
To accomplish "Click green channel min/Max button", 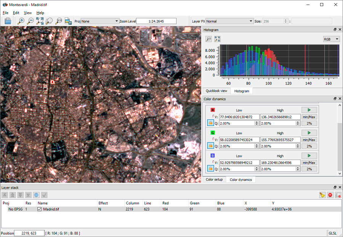I will click(x=309, y=140).
